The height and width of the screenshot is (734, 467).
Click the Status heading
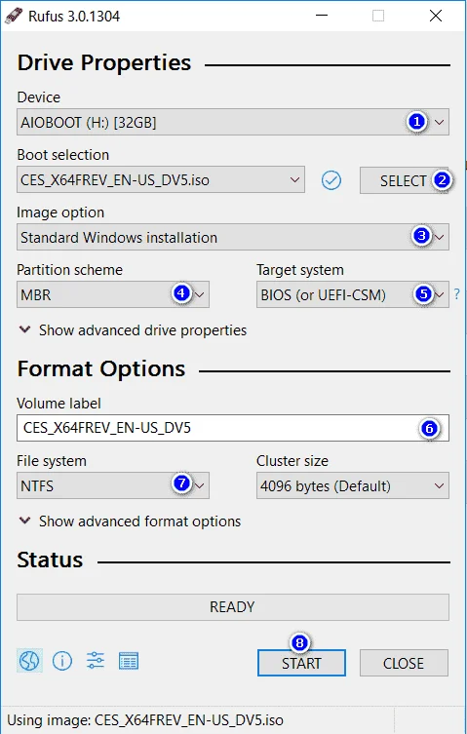(x=50, y=560)
